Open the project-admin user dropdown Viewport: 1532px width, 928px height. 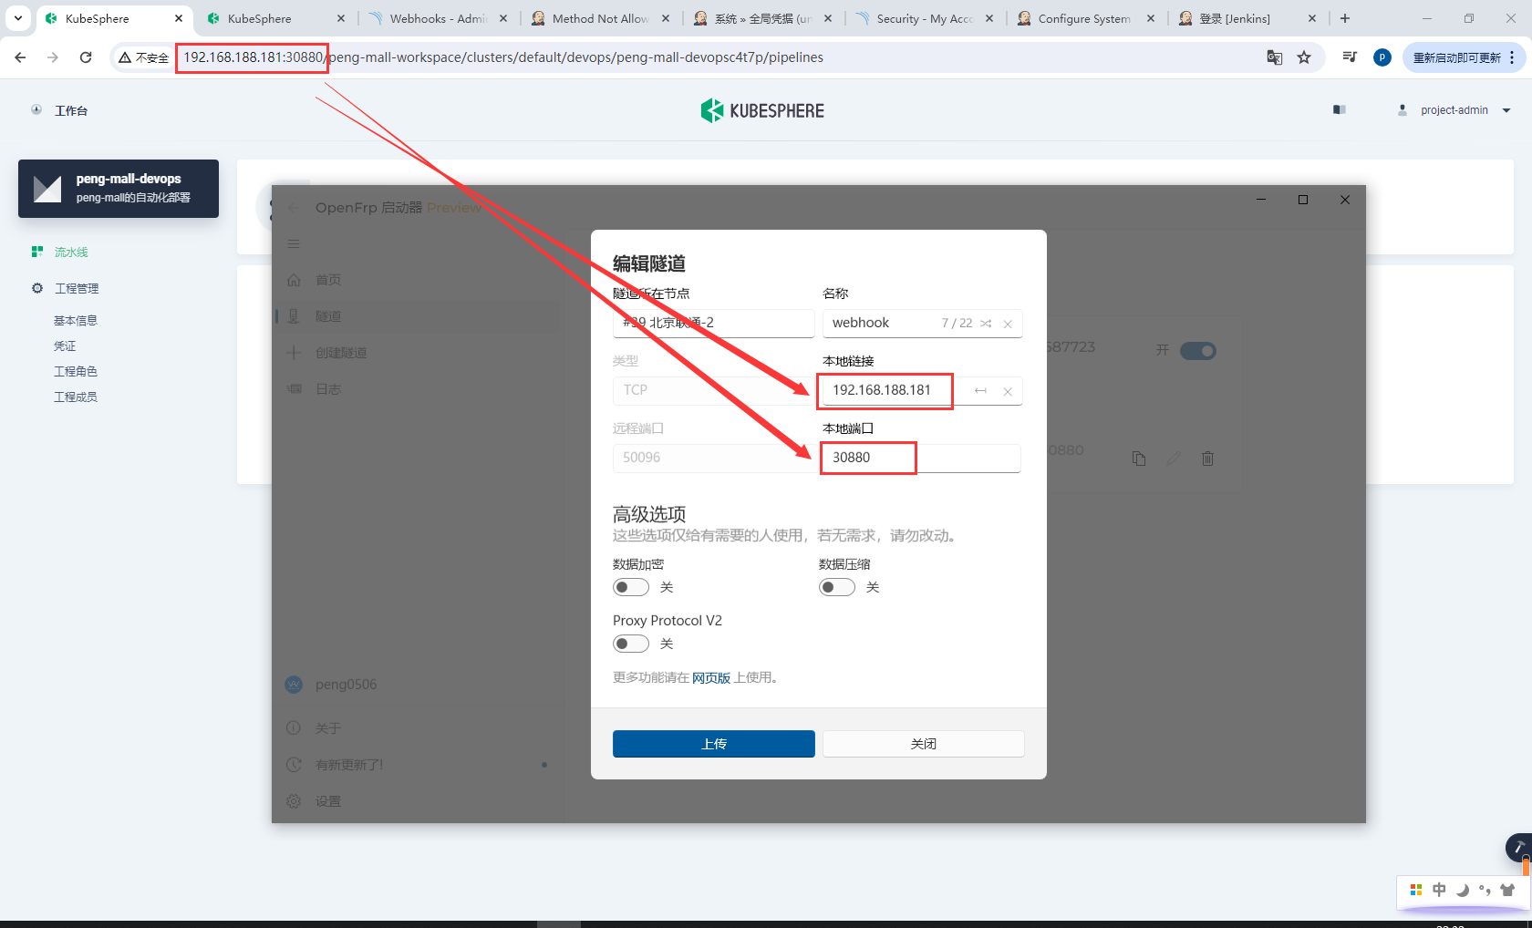click(x=1454, y=110)
